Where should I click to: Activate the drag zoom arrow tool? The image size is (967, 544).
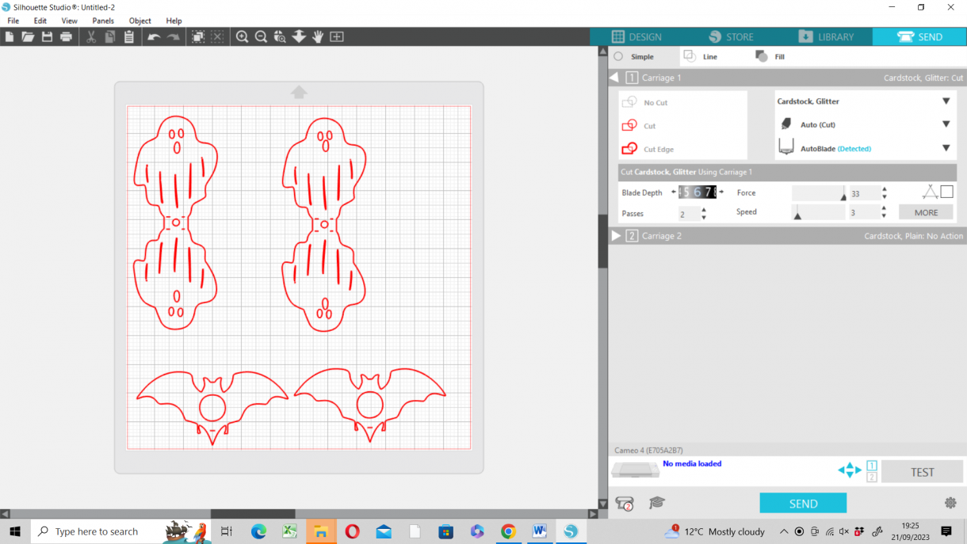click(x=299, y=37)
